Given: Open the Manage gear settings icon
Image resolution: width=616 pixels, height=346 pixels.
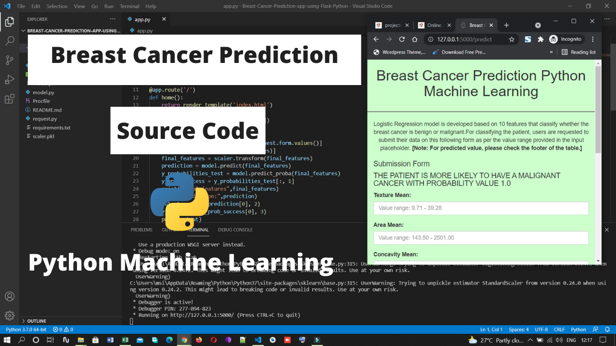Looking at the screenshot, I should [9, 316].
